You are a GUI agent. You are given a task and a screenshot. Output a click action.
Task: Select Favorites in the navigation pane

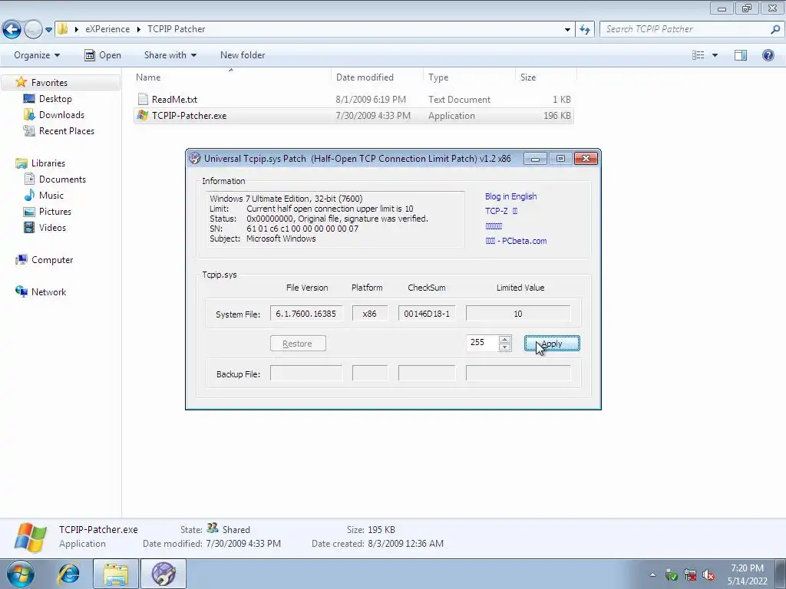tap(49, 83)
